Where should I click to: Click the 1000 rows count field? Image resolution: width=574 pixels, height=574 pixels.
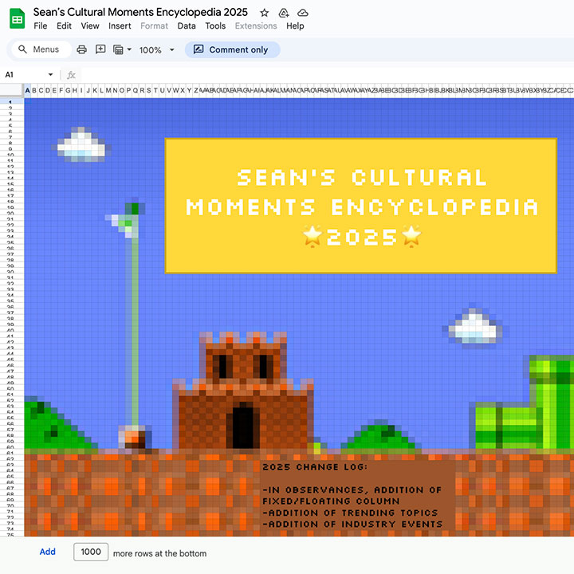pyautogui.click(x=91, y=552)
